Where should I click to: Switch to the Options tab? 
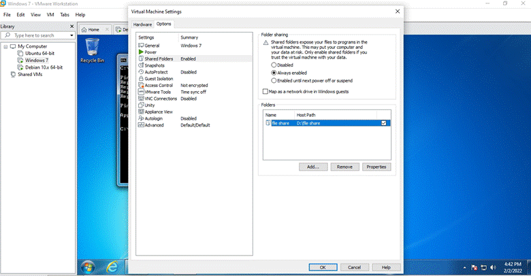pos(163,24)
